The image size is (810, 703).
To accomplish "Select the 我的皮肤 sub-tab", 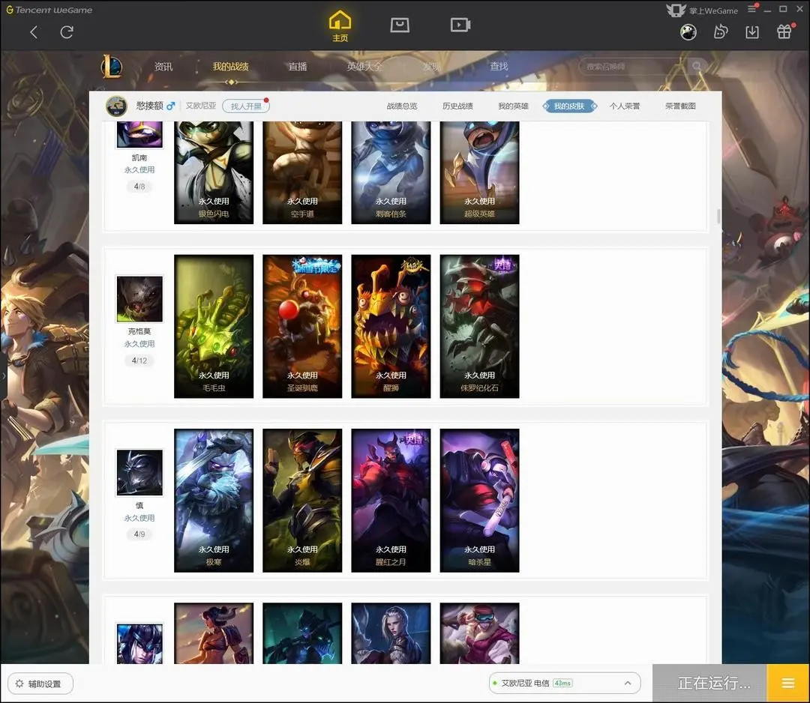I will [569, 106].
